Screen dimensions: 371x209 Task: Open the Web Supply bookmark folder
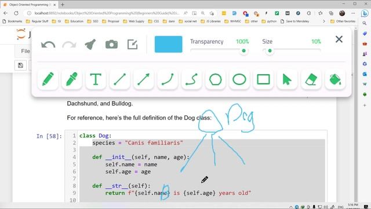(x=133, y=21)
